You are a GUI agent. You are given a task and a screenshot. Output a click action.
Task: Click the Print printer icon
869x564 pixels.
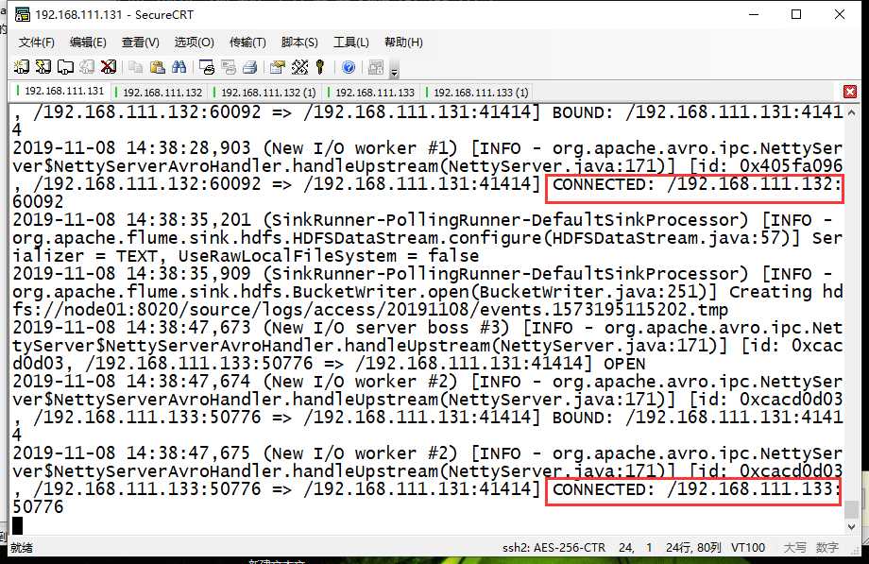coord(250,67)
